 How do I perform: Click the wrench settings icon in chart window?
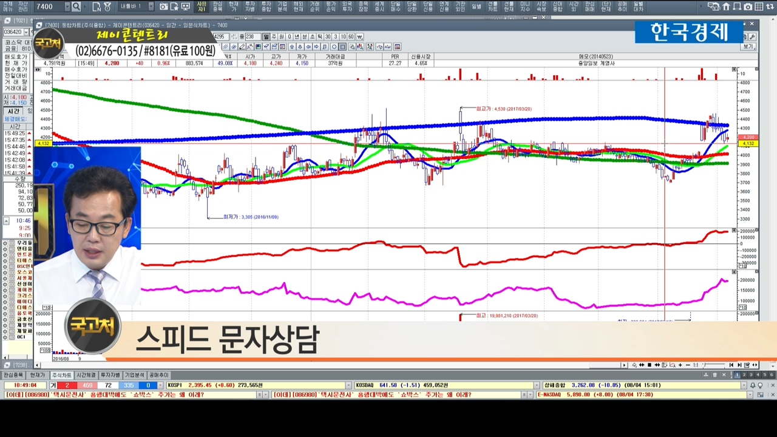[753, 37]
